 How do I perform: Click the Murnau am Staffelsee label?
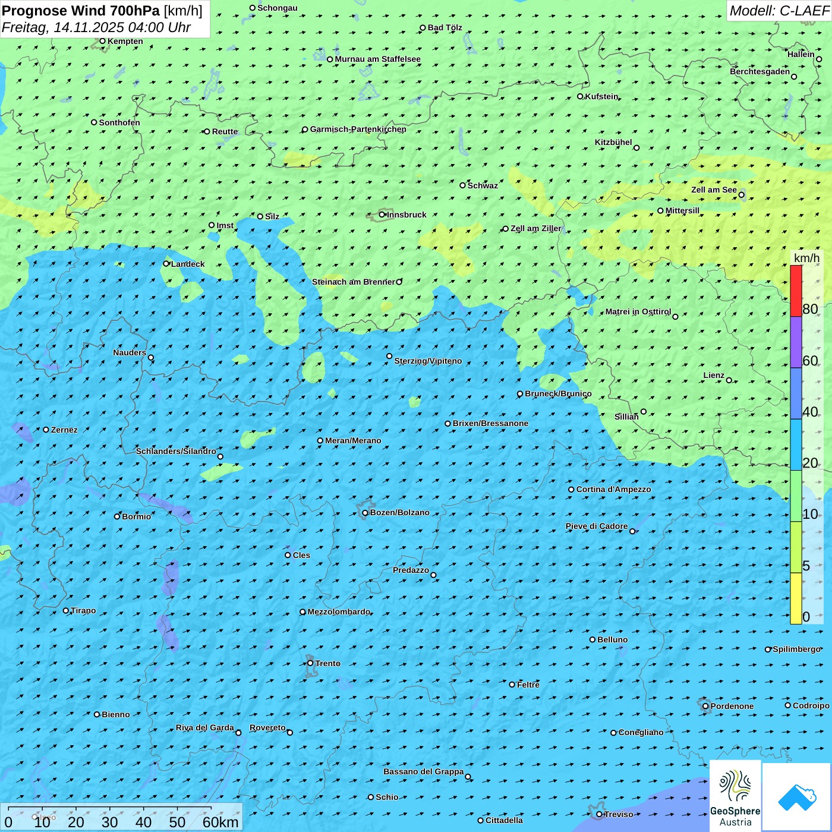pyautogui.click(x=377, y=59)
